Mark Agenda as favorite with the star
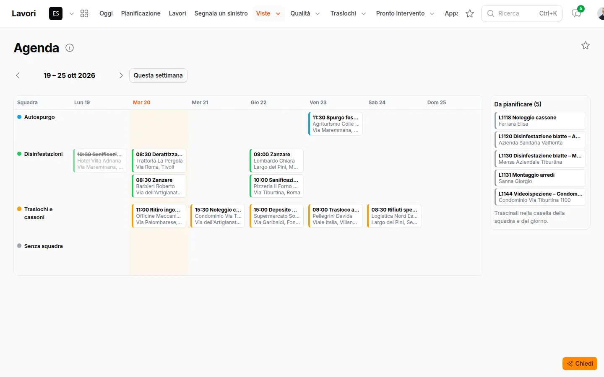This screenshot has width=604, height=377. pyautogui.click(x=586, y=45)
